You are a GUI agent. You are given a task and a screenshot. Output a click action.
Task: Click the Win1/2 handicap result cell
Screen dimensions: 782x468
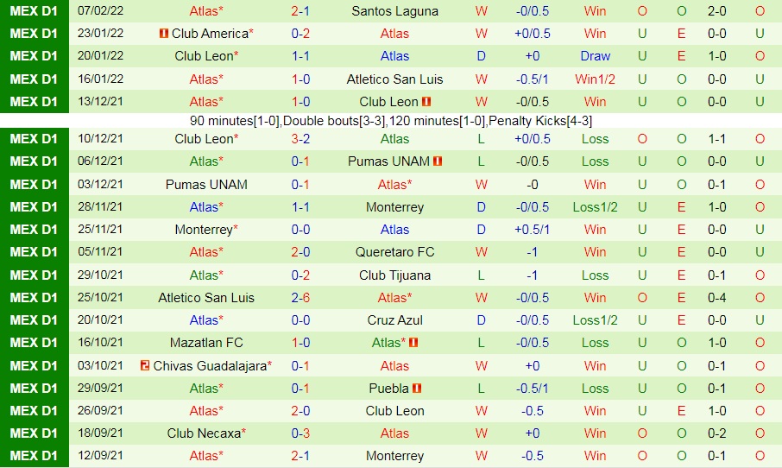coord(595,79)
